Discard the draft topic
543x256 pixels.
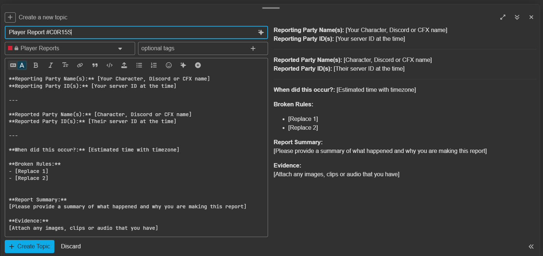(71, 247)
